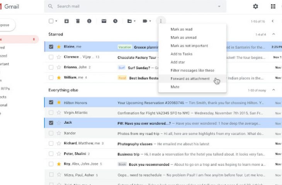This screenshot has width=282, height=185.
Task: Check the William email checkbox
Action: tap(51, 77)
